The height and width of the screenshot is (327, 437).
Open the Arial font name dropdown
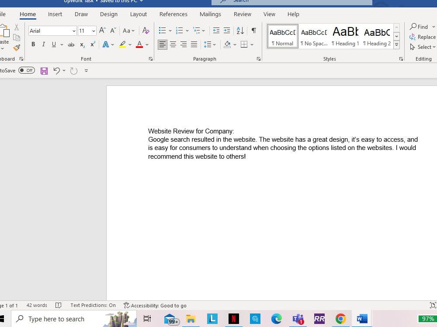[74, 31]
